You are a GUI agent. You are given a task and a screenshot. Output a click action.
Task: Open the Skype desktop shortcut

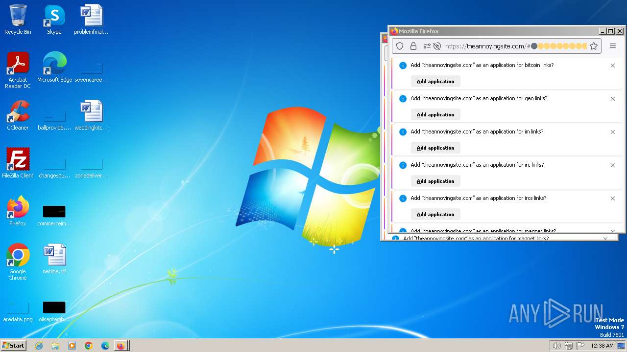54,20
